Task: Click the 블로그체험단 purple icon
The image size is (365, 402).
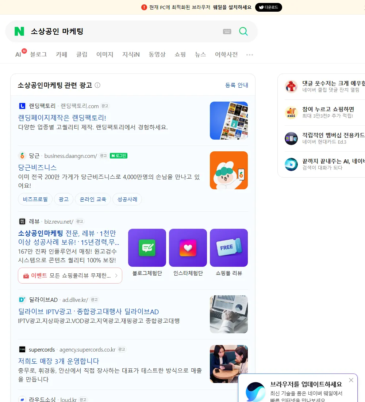Action: click(x=147, y=248)
